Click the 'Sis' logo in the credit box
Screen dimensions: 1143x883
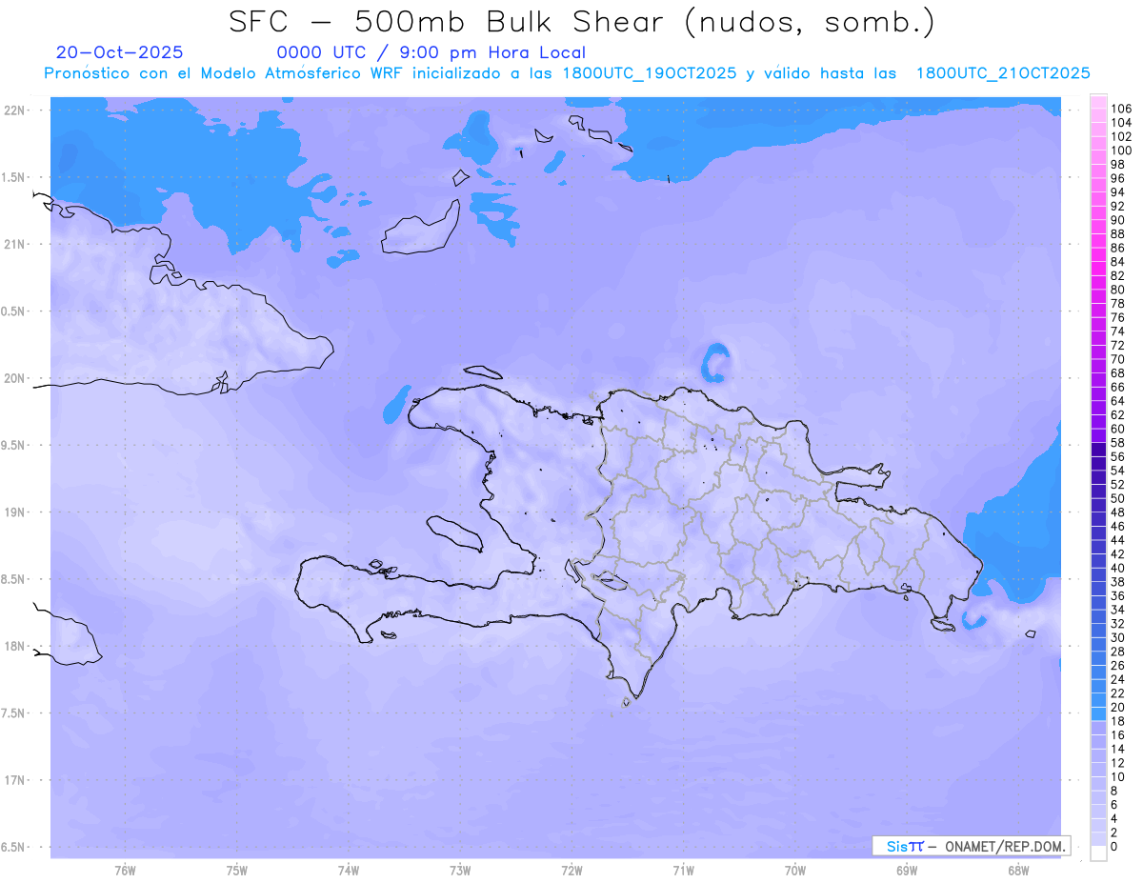pyautogui.click(x=895, y=846)
